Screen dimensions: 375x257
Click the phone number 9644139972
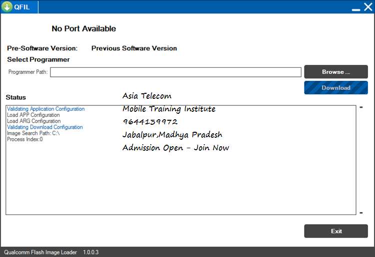[150, 122]
